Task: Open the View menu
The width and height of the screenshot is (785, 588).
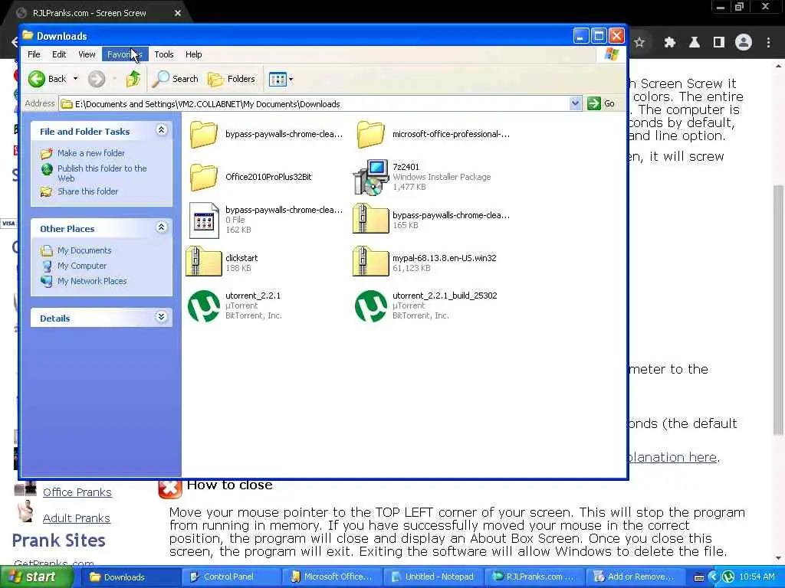Action: tap(87, 54)
